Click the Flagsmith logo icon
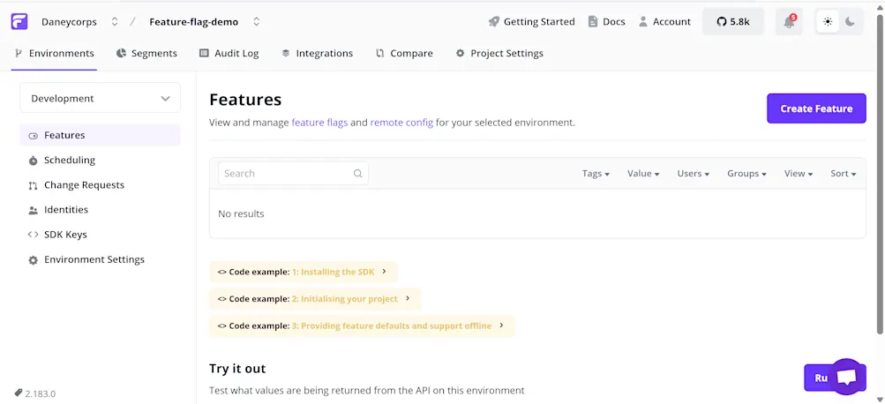Viewport: 885px width, 404px height. (19, 22)
